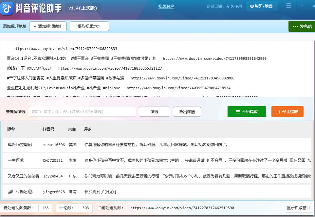The width and height of the screenshot is (315, 217).
Task: Click the title 青帝14.1评分.不喜欢跟别人比较!
Action: click(x=37, y=58)
